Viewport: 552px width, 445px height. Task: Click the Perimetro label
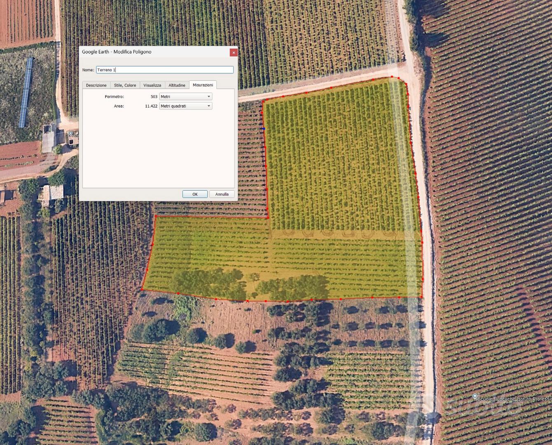click(114, 96)
